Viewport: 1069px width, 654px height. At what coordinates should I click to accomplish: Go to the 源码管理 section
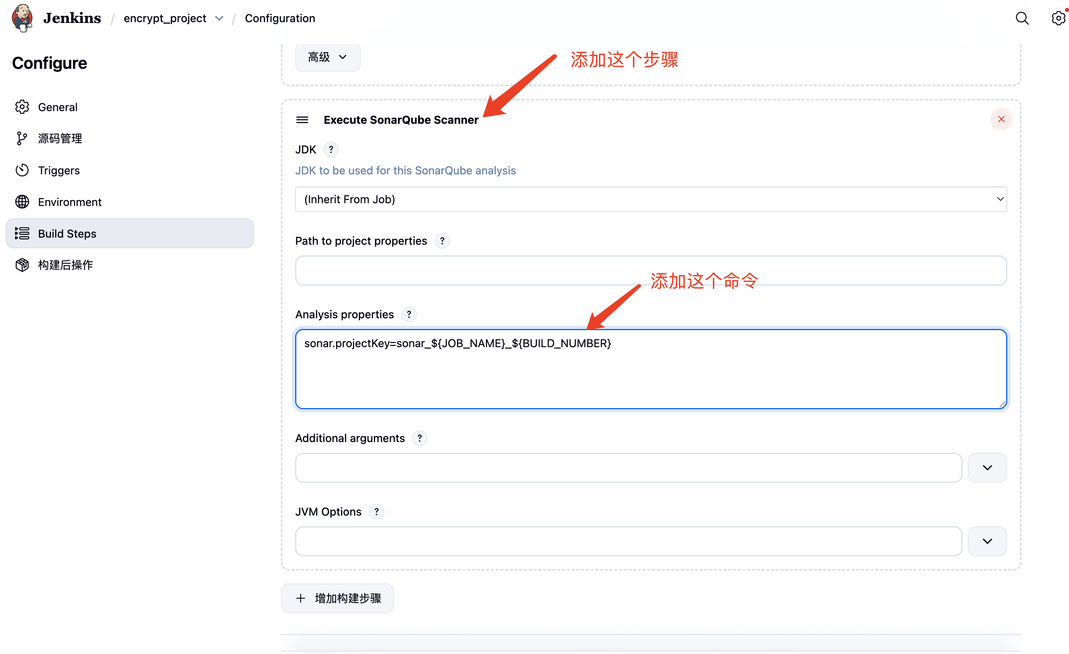click(60, 139)
